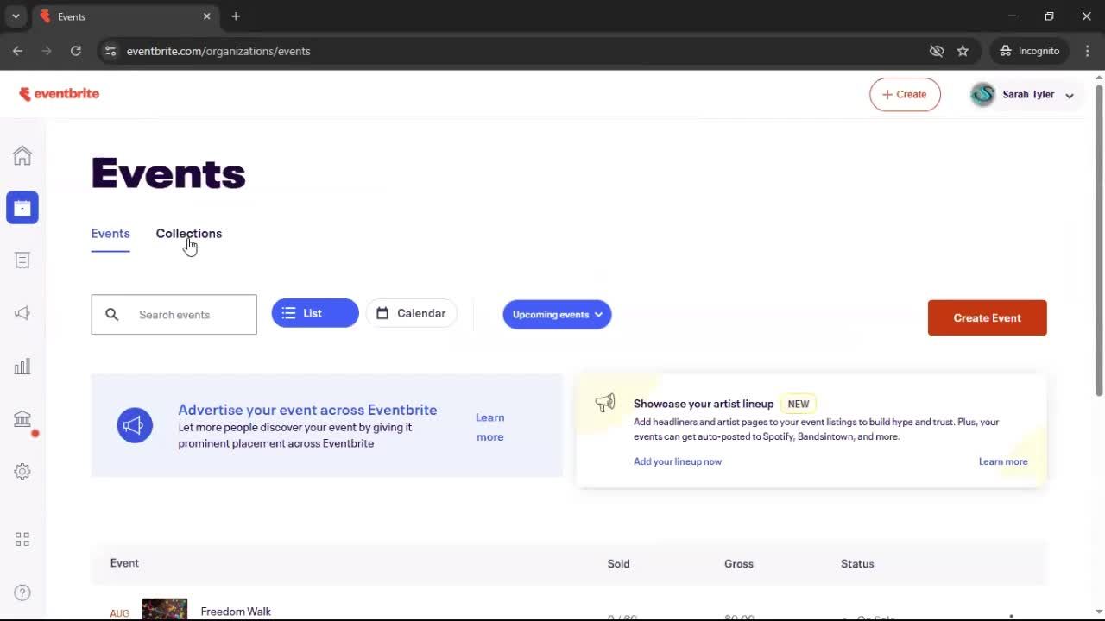Switch to Calendar view
The width and height of the screenshot is (1105, 621).
412,313
